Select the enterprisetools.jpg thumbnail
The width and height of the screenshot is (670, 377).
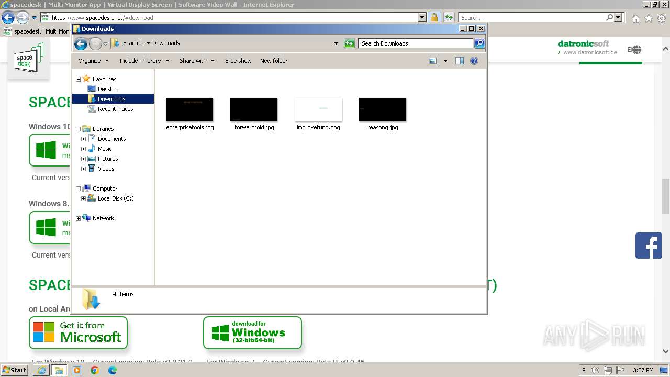(189, 109)
